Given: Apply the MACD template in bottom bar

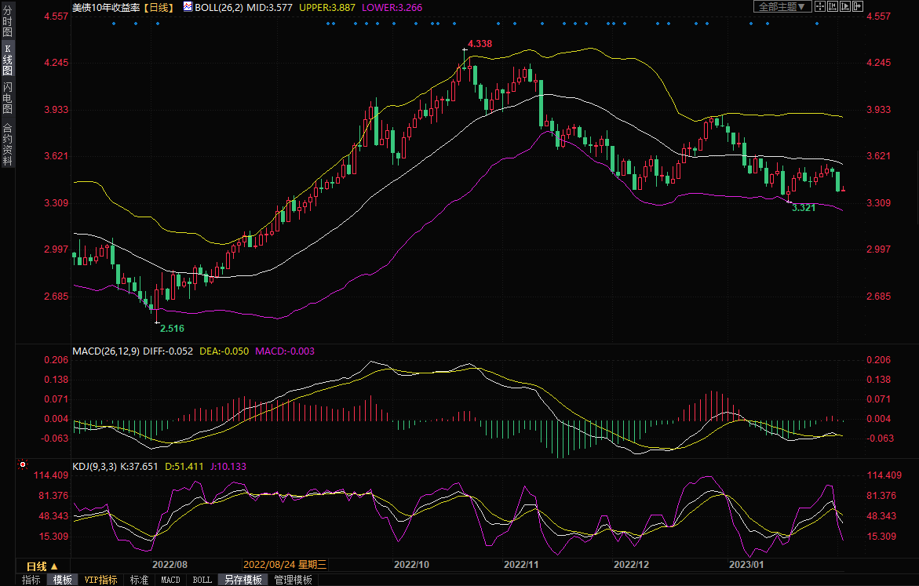Looking at the screenshot, I should tap(170, 580).
